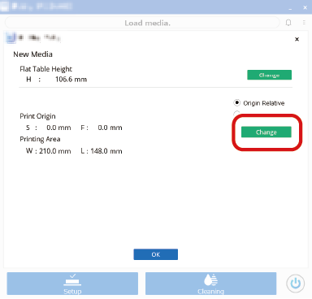Click the Load media status bar
Image resolution: width=312 pixels, height=299 pixels.
(142, 23)
